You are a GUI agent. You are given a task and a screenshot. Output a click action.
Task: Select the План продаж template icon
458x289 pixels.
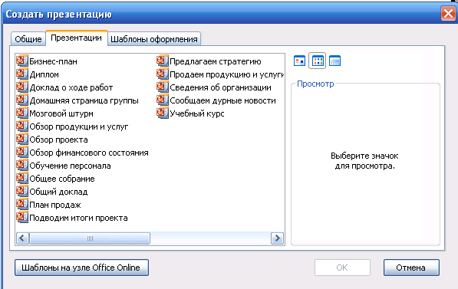coord(22,205)
